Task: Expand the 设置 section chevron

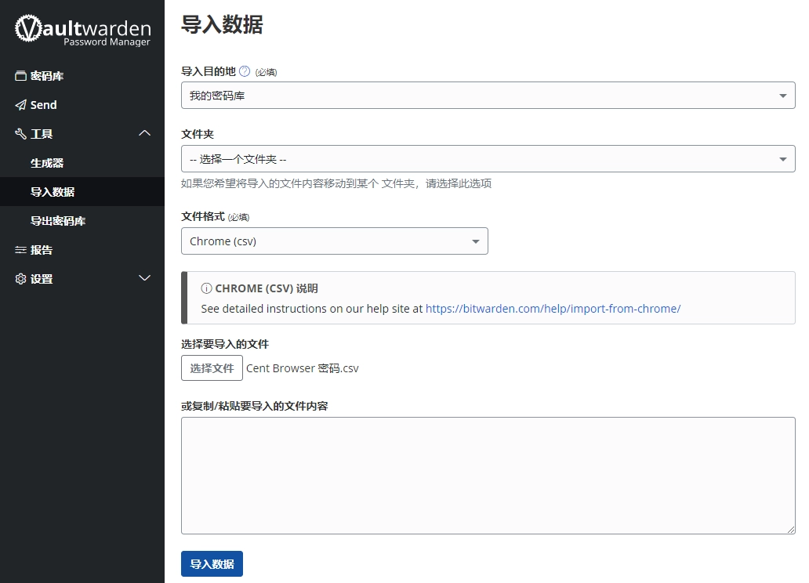Action: pyautogui.click(x=144, y=279)
